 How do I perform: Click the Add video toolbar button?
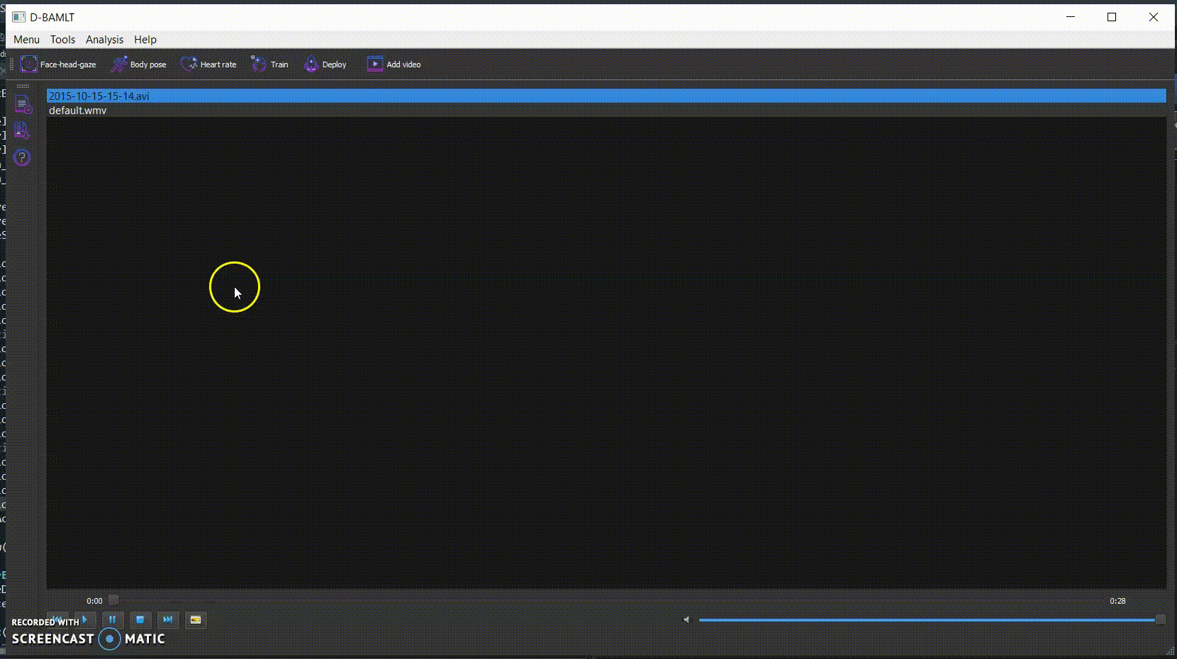(x=394, y=64)
